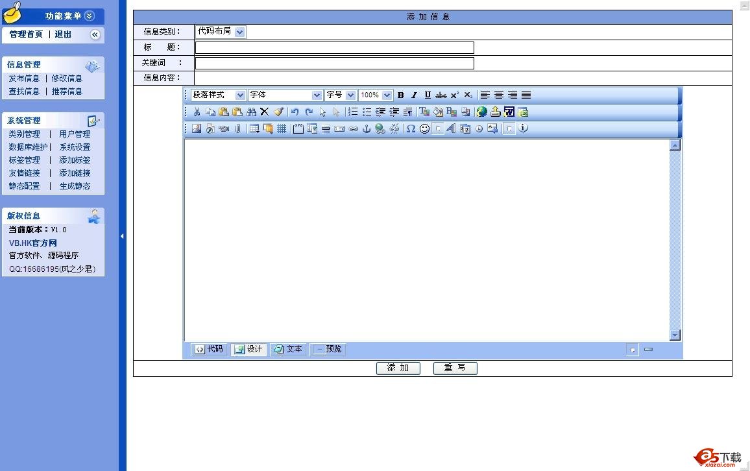This screenshot has height=471, width=750.
Task: Open 用户管理 under 系统管理
Action: pyautogui.click(x=75, y=134)
